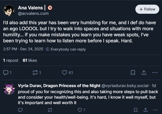Reply to Ana Valens' post
162x114 pixels.
[x=7, y=73]
